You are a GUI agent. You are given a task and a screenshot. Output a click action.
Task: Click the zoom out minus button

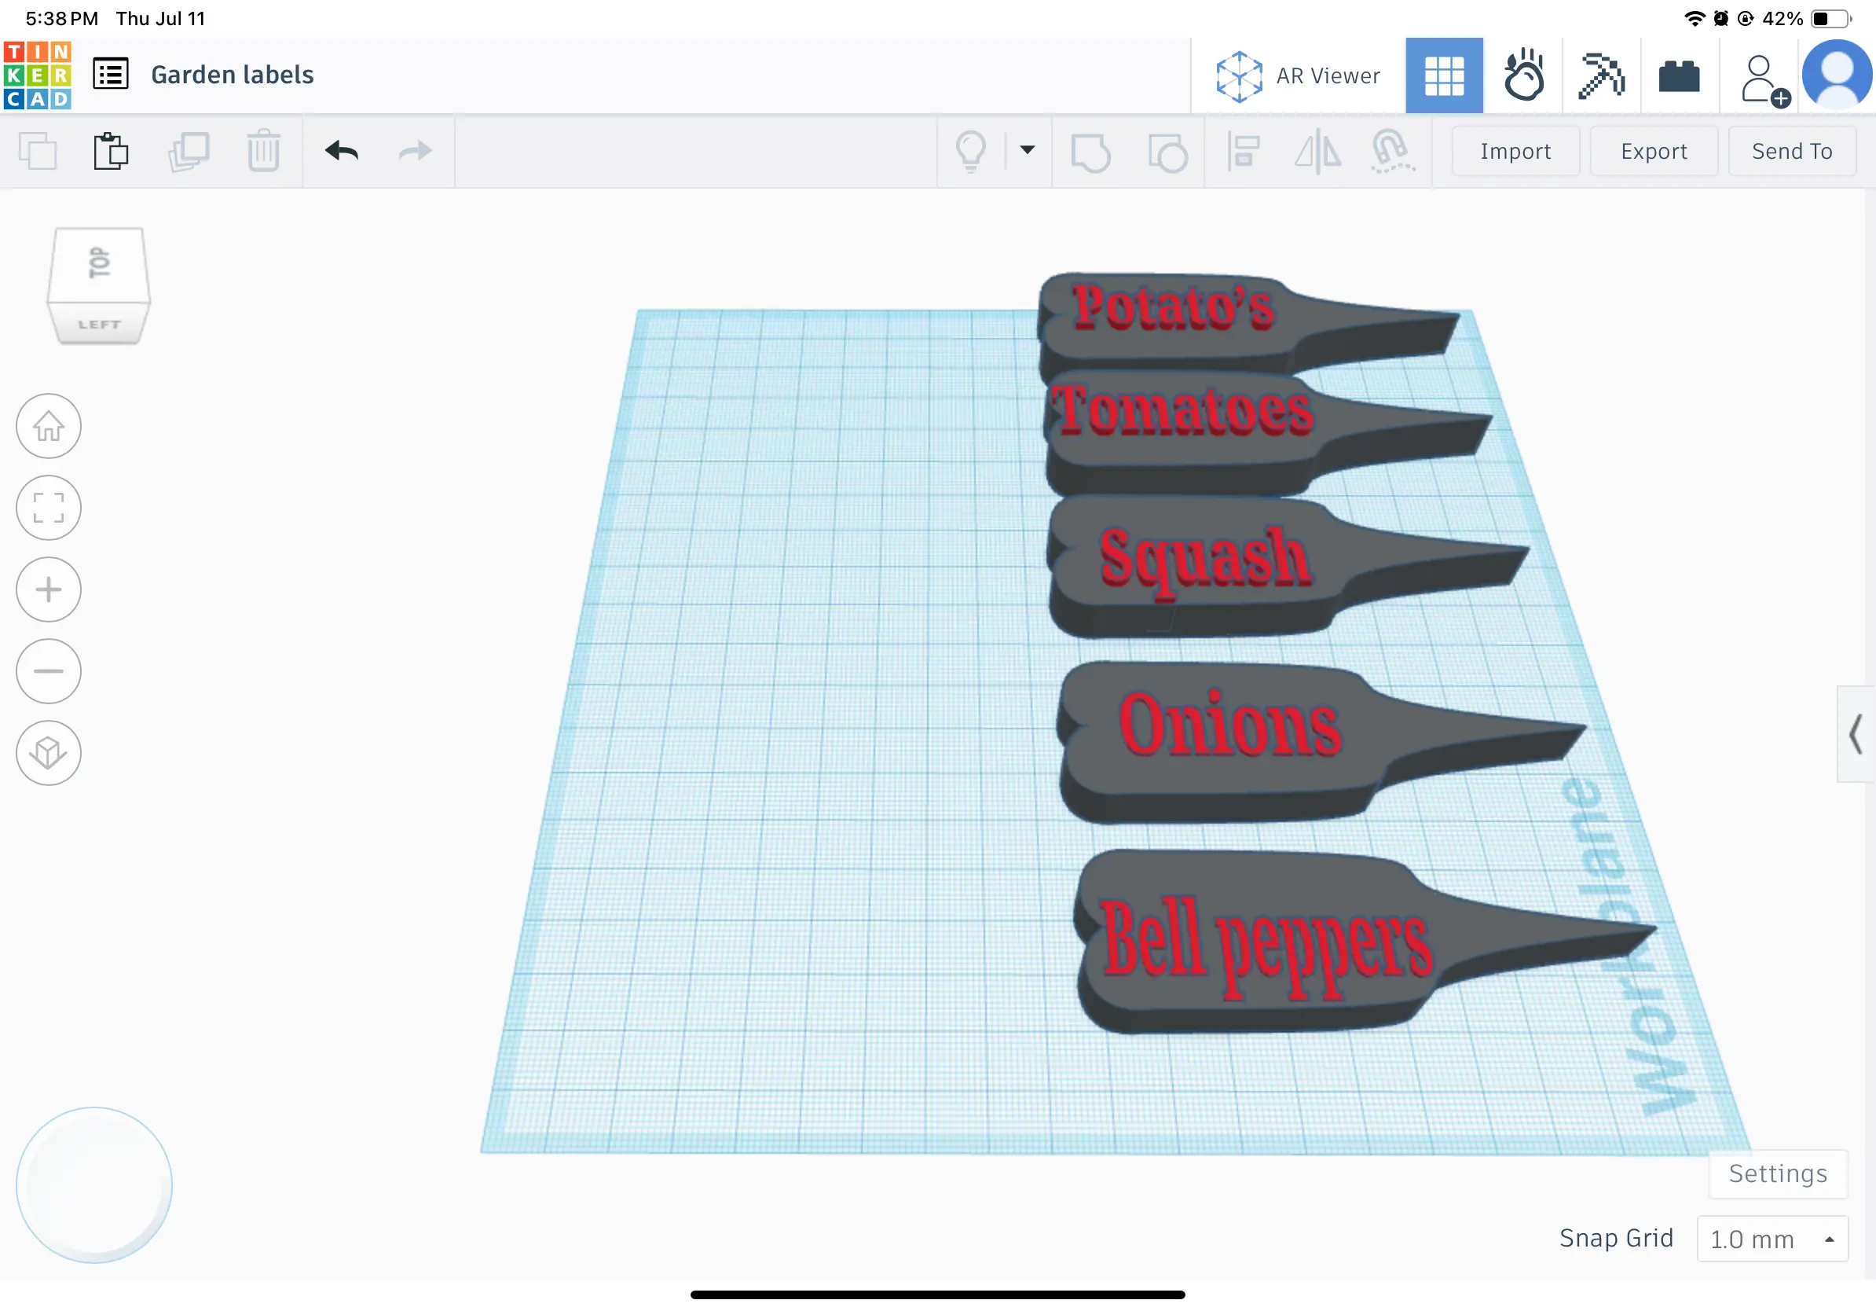[x=48, y=671]
